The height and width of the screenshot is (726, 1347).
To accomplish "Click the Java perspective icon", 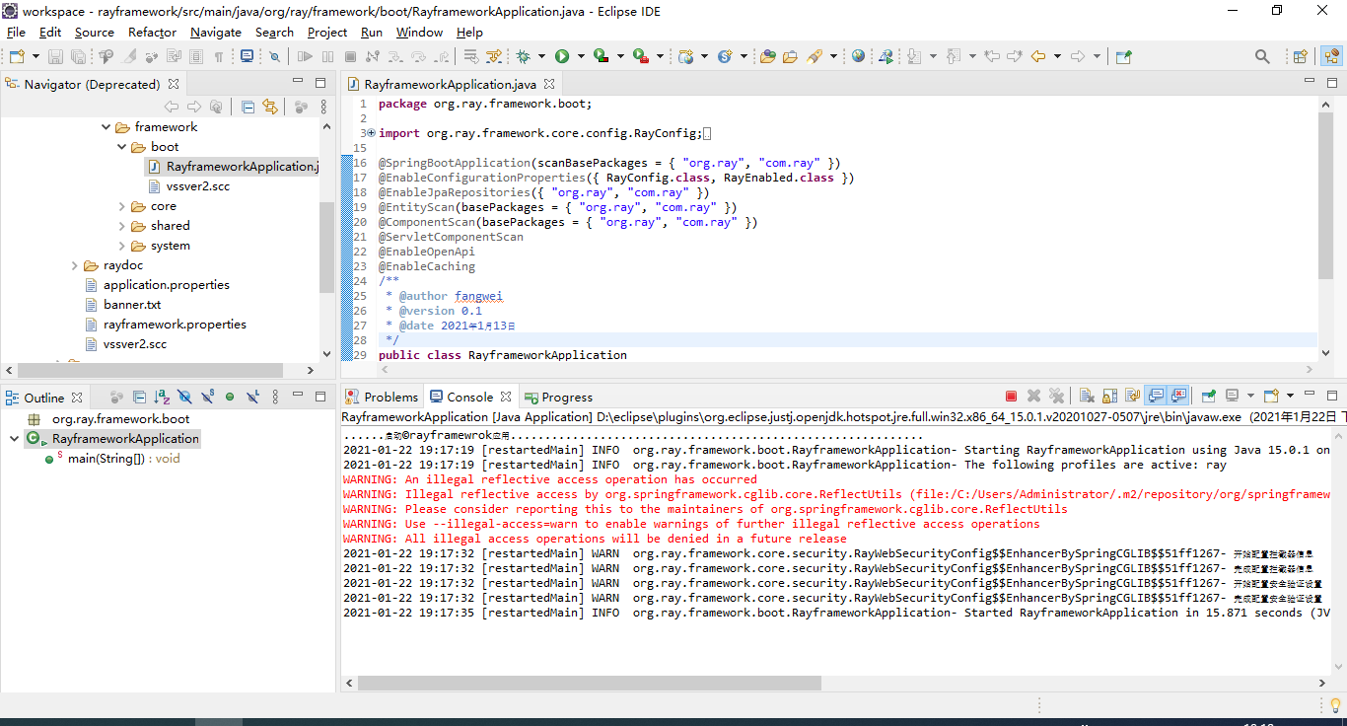I will [1331, 56].
